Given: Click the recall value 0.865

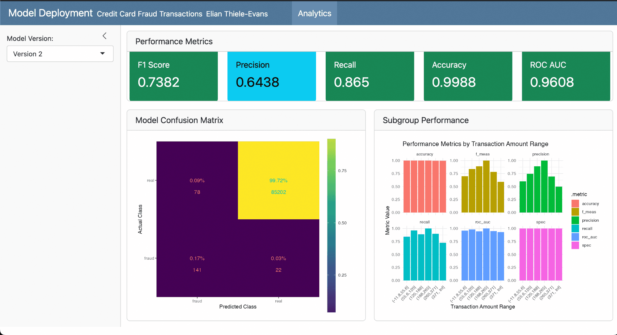Looking at the screenshot, I should pyautogui.click(x=351, y=82).
